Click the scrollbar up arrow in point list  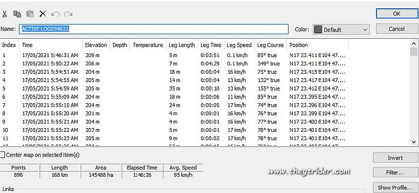pos(414,43)
